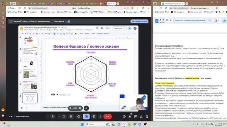Image resolution: width=227 pixels, height=127 pixels.
Task: Click zoom out magnifier on floating bar
Action: [71, 108]
